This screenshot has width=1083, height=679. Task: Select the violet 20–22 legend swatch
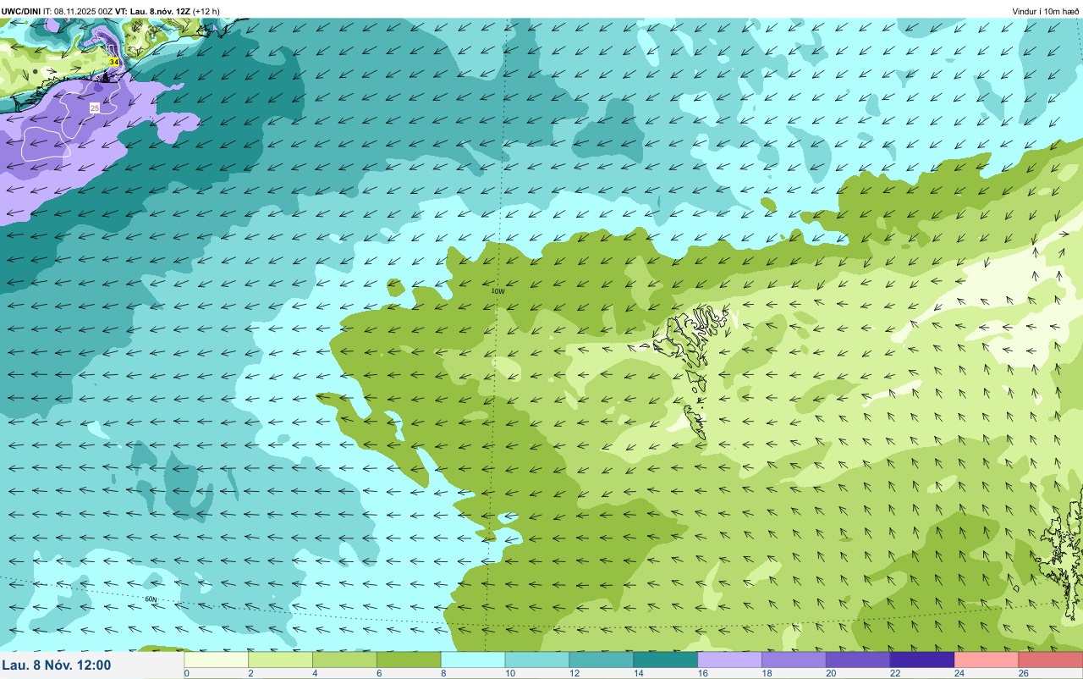coord(858,660)
